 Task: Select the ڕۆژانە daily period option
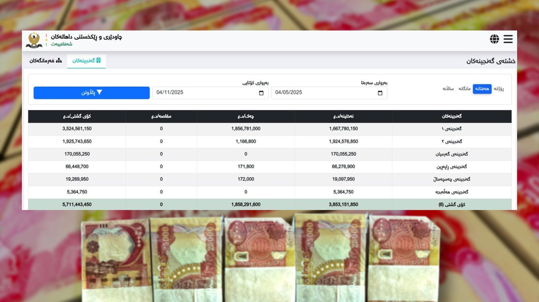(x=498, y=88)
